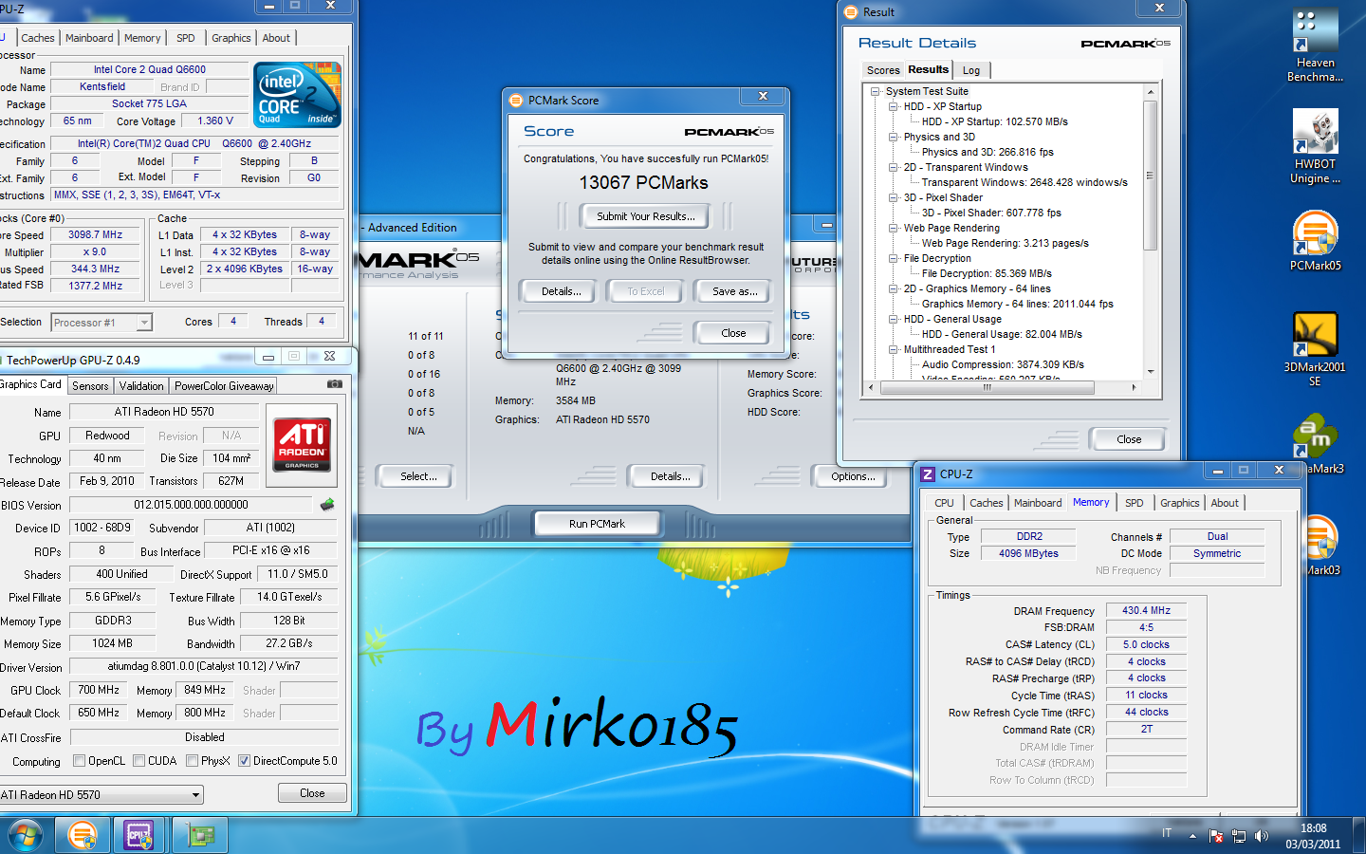The width and height of the screenshot is (1366, 854).
Task: Show hidden system tray icons
Action: coord(1192,836)
